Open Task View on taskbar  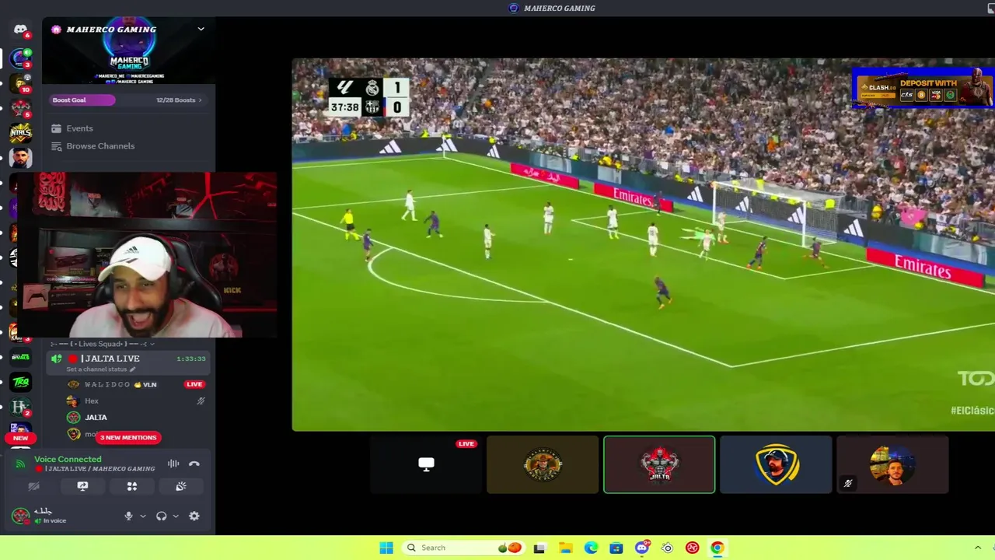click(539, 548)
